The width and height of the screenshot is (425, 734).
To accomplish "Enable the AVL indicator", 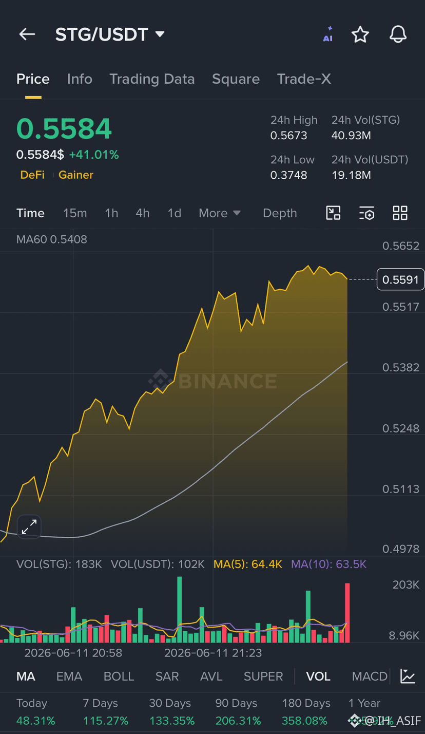I will point(211,676).
